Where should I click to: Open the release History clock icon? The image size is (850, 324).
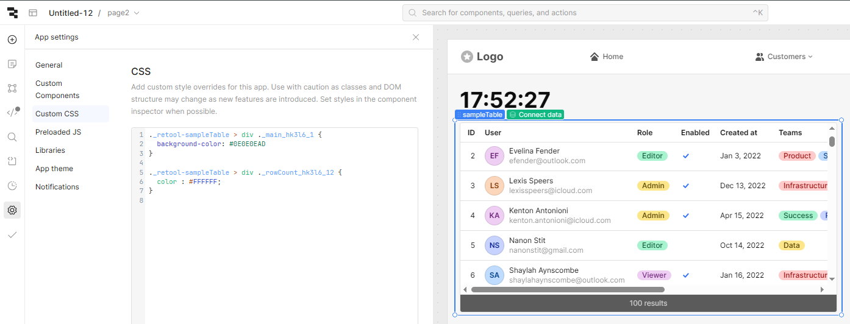pos(12,186)
